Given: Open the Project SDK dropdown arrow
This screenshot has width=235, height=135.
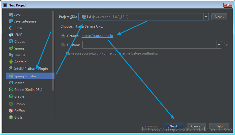Looking at the screenshot, I should 206,17.
